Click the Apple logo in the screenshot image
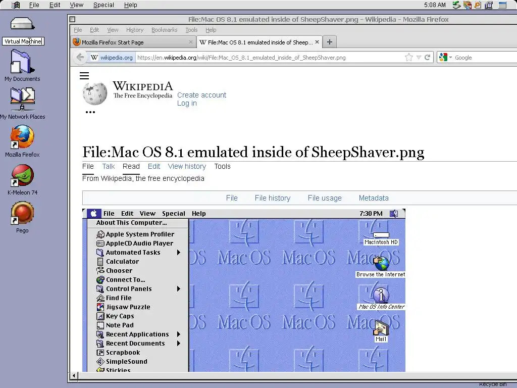 click(x=93, y=214)
